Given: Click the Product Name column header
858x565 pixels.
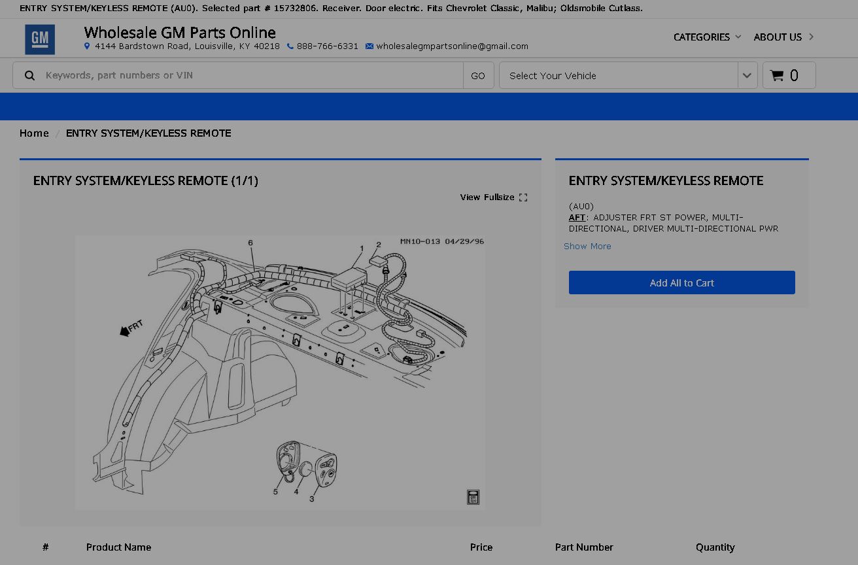Looking at the screenshot, I should pos(118,547).
